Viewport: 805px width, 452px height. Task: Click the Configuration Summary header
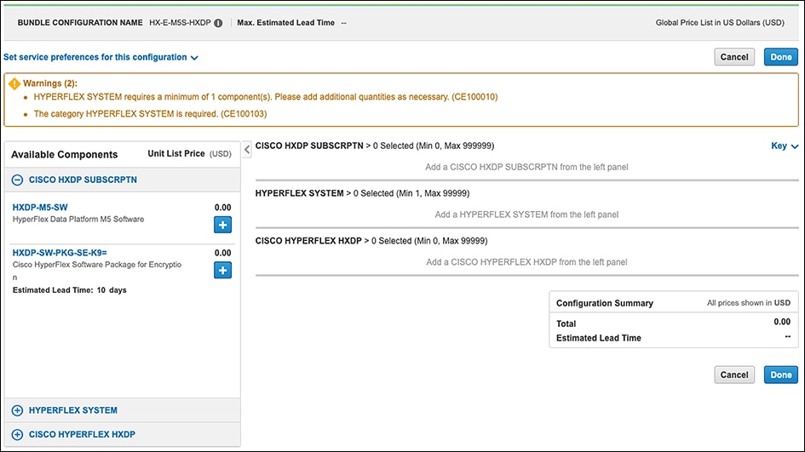[605, 303]
